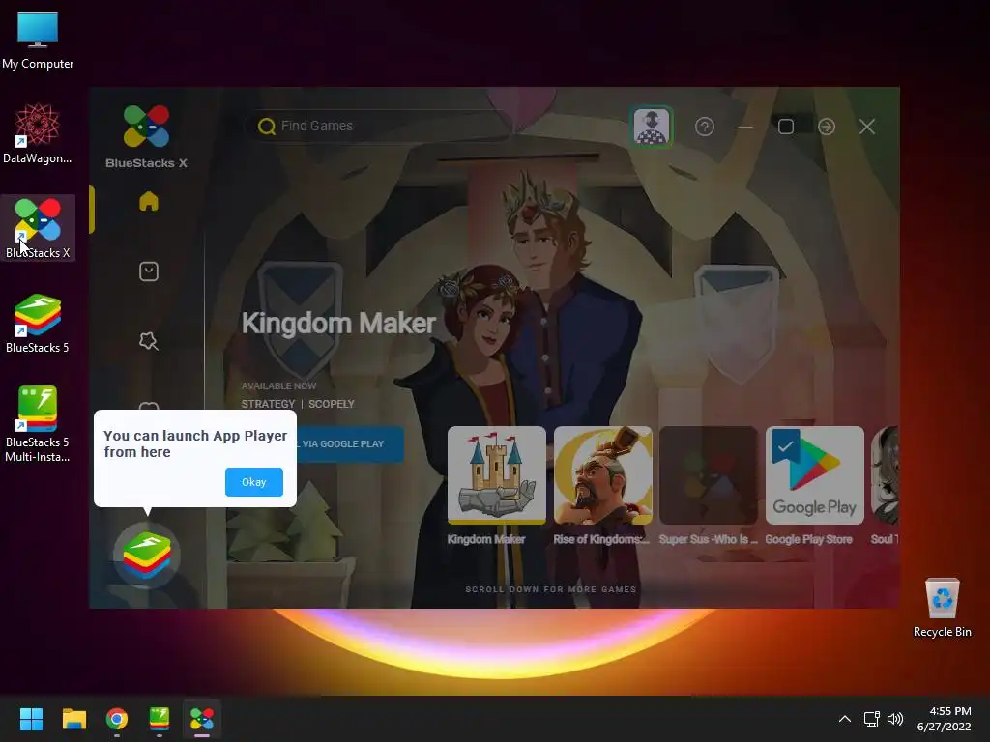Screen dimensions: 990x742
Task: Click the STRATEGY genre tag
Action: (x=268, y=404)
